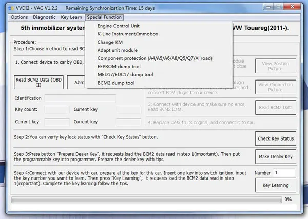Open the Diagnostic menu

click(44, 17)
